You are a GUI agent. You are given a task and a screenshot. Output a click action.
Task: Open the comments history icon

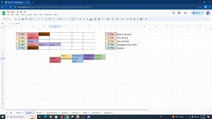[x=179, y=13]
